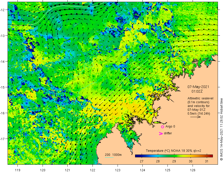
Task: Click the magenta drifter arrow symbol
Action: click(161, 133)
